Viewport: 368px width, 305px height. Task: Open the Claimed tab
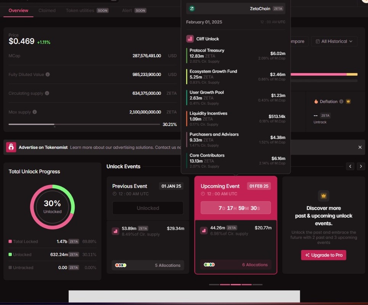(x=47, y=11)
